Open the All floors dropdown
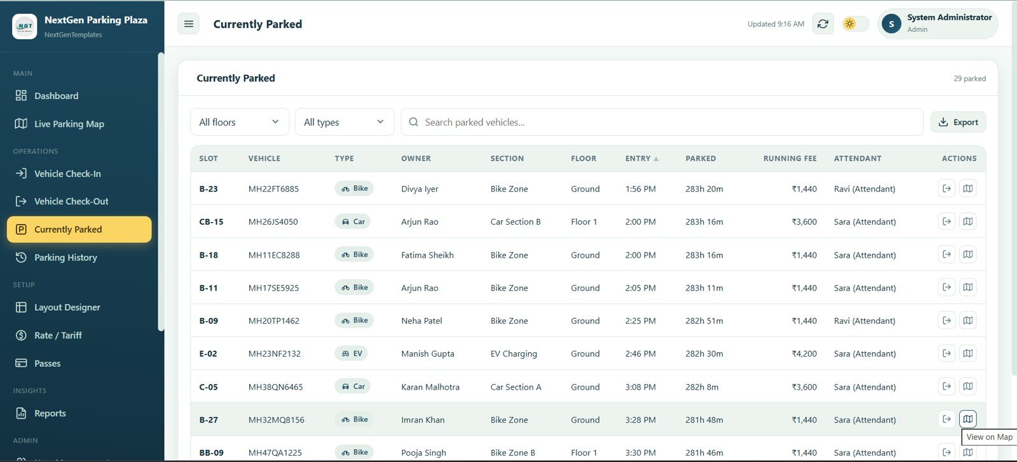1017x462 pixels. click(x=240, y=122)
